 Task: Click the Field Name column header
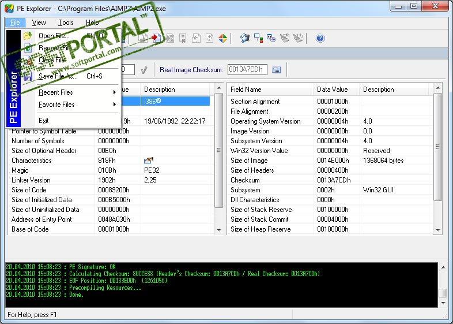270,90
